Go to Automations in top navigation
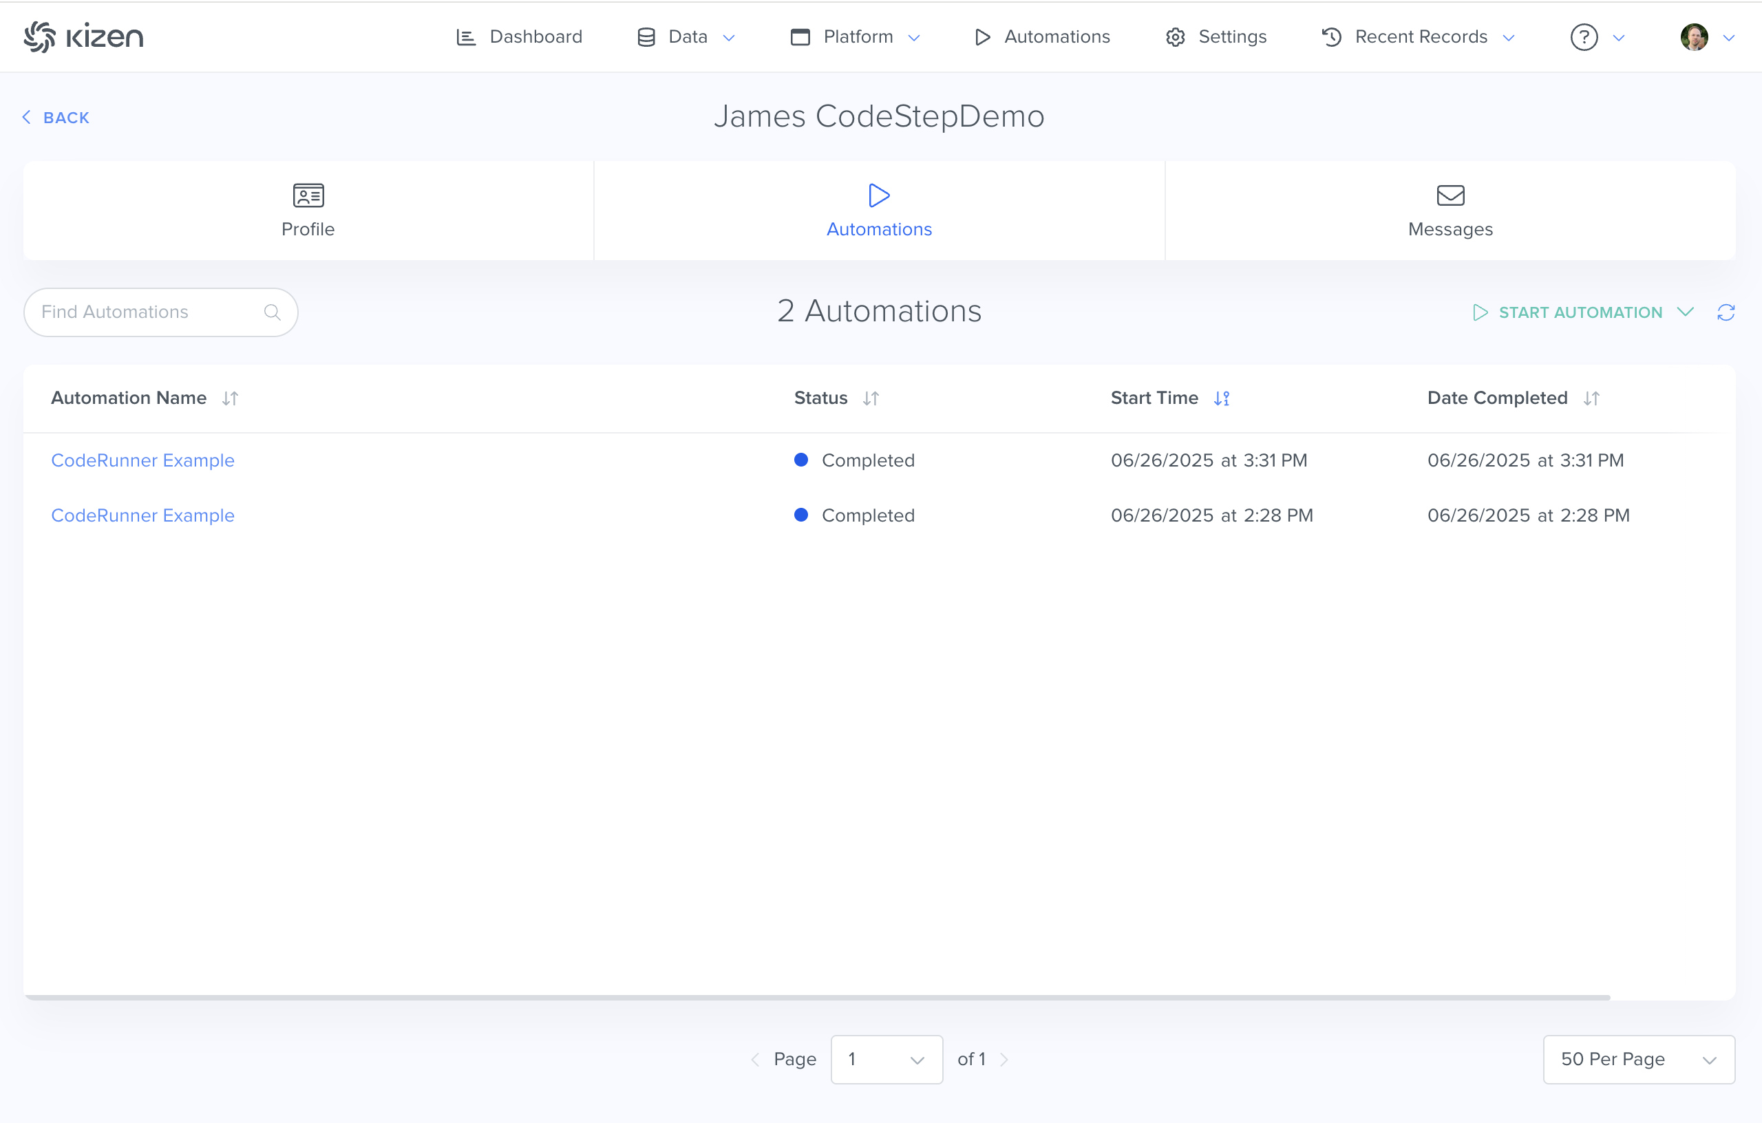Screen dimensions: 1762x1123 coord(1042,36)
